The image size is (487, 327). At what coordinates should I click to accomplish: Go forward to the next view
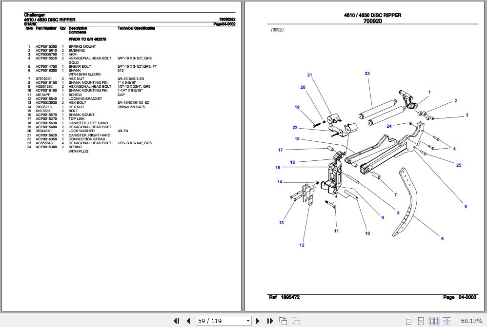[x=295, y=321]
